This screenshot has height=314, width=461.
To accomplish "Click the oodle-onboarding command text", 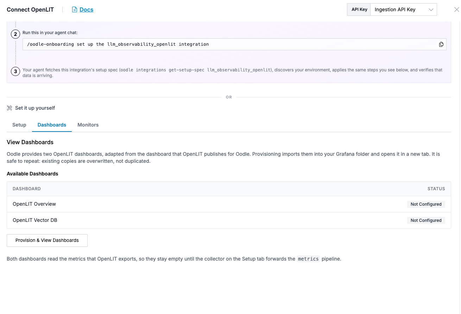I will click(x=118, y=44).
